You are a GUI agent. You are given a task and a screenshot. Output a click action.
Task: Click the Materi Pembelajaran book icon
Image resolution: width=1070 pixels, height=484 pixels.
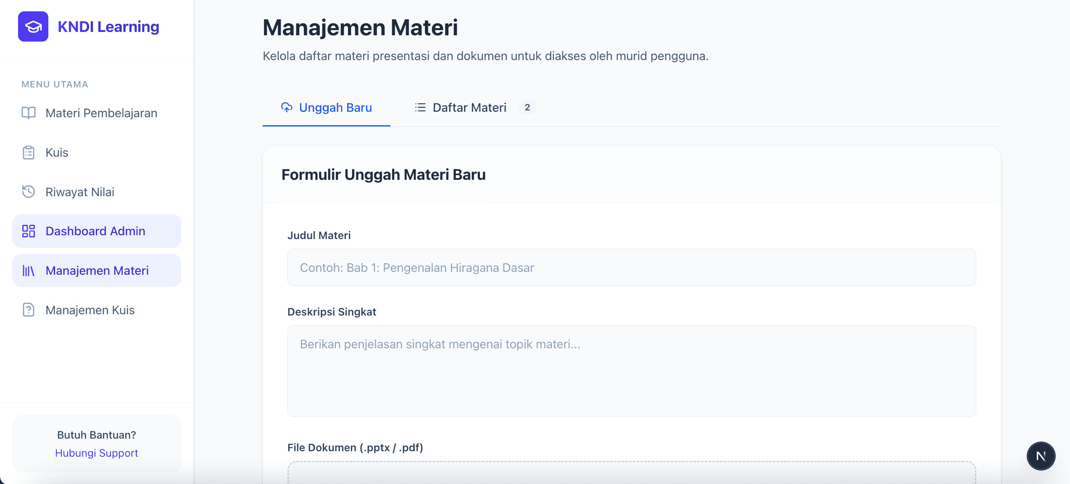point(29,113)
